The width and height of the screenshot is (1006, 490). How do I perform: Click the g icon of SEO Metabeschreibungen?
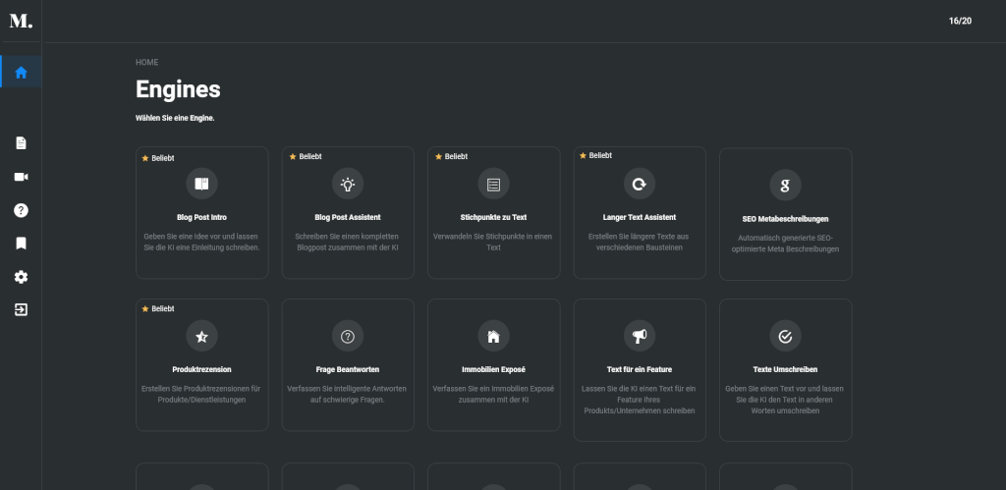785,186
